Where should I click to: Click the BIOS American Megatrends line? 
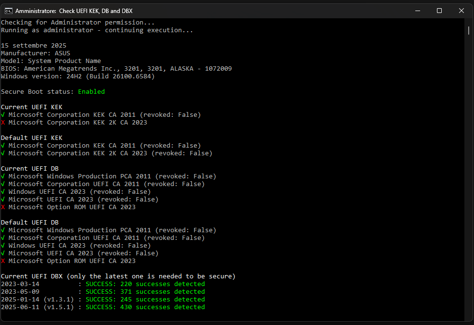click(116, 69)
